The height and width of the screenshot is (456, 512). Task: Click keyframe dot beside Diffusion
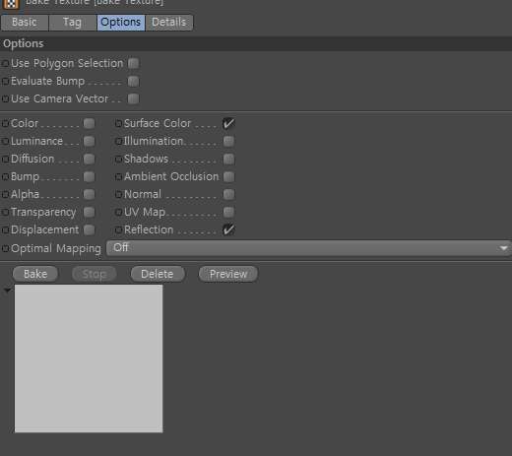tap(5, 159)
